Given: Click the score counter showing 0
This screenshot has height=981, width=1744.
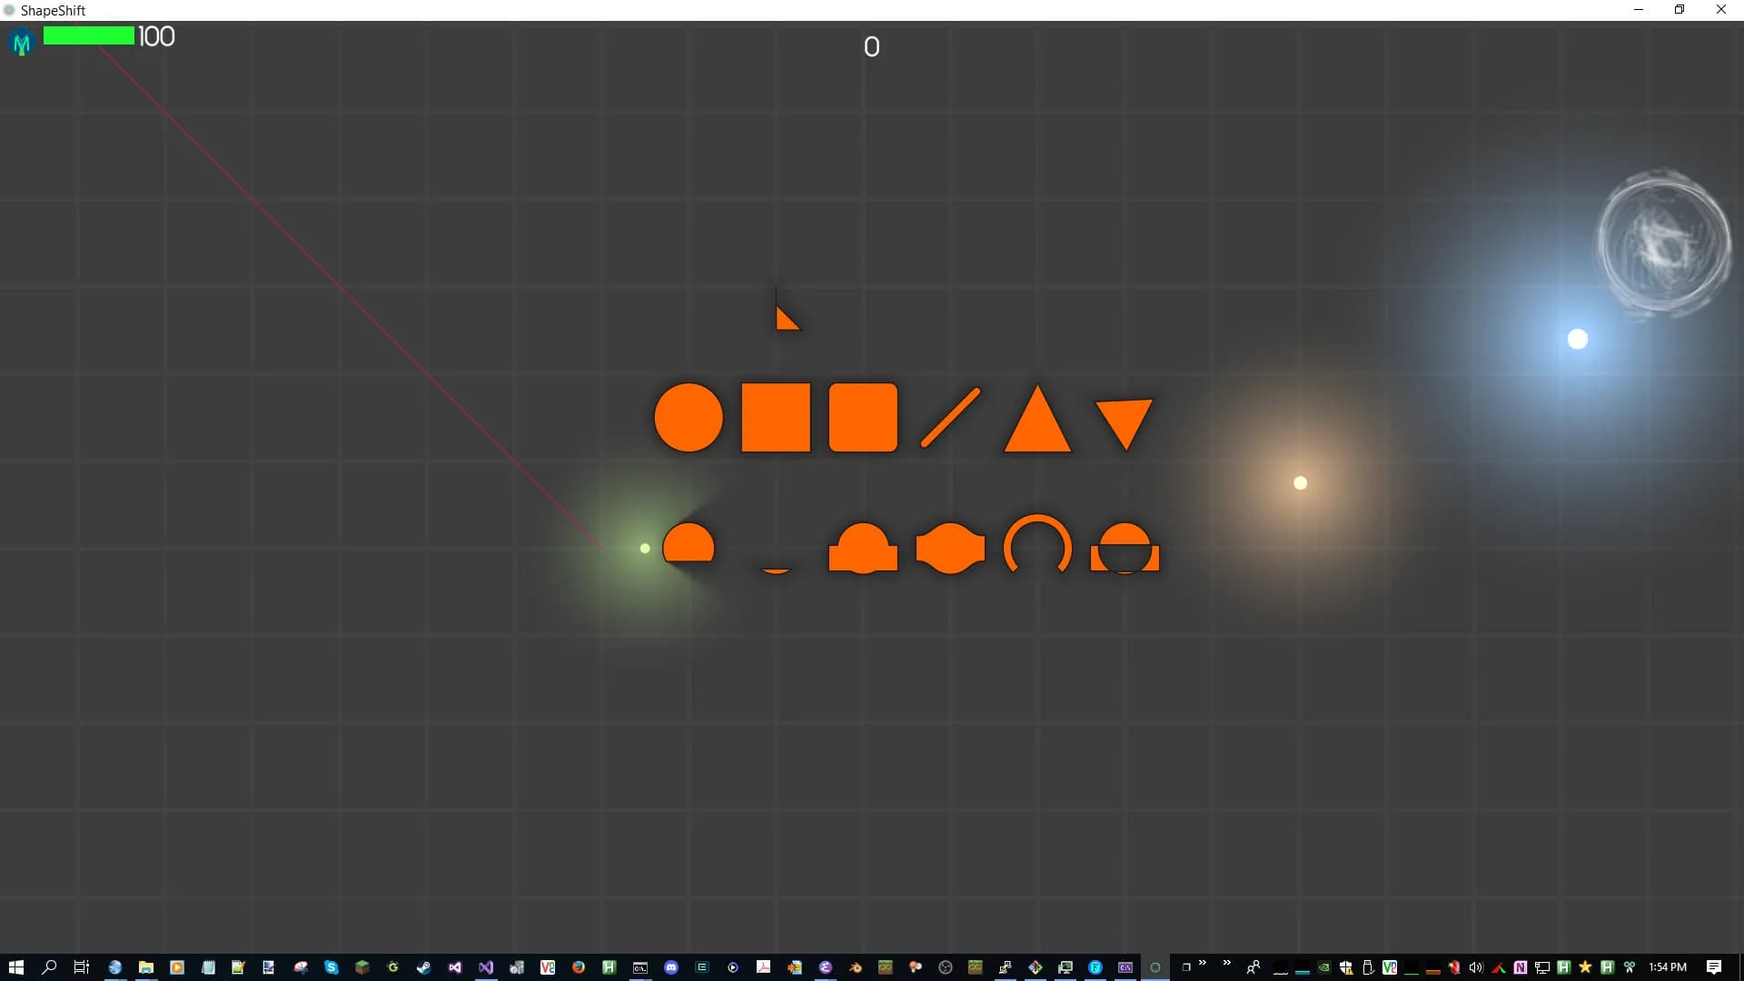Looking at the screenshot, I should point(871,47).
